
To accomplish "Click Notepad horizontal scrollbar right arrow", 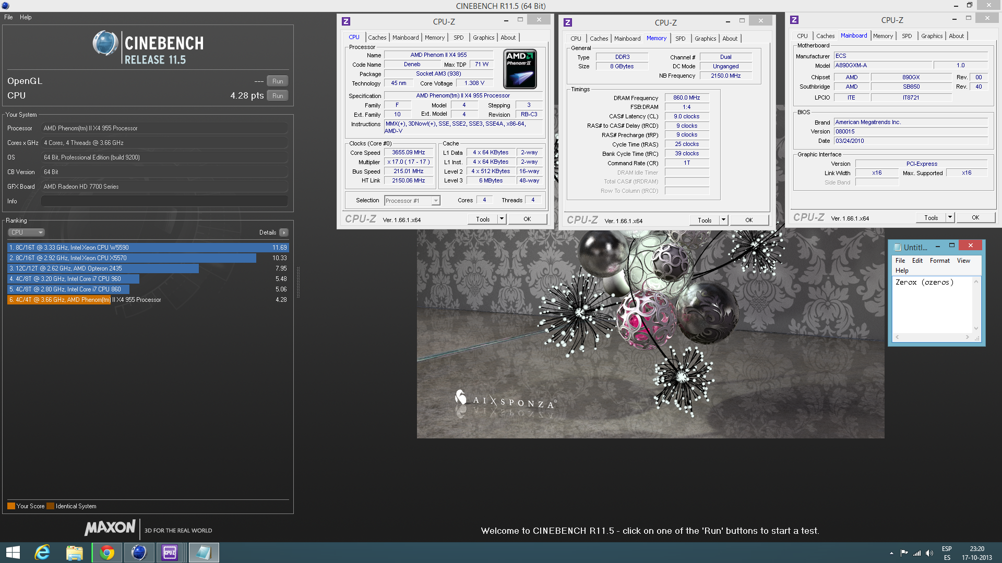I will (967, 337).
